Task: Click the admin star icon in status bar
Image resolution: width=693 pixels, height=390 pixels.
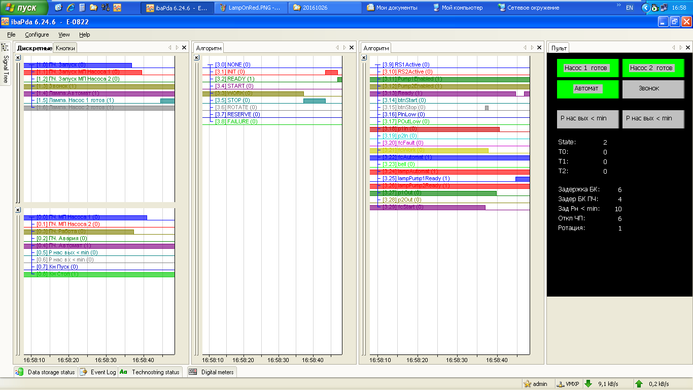Action: pyautogui.click(x=527, y=384)
